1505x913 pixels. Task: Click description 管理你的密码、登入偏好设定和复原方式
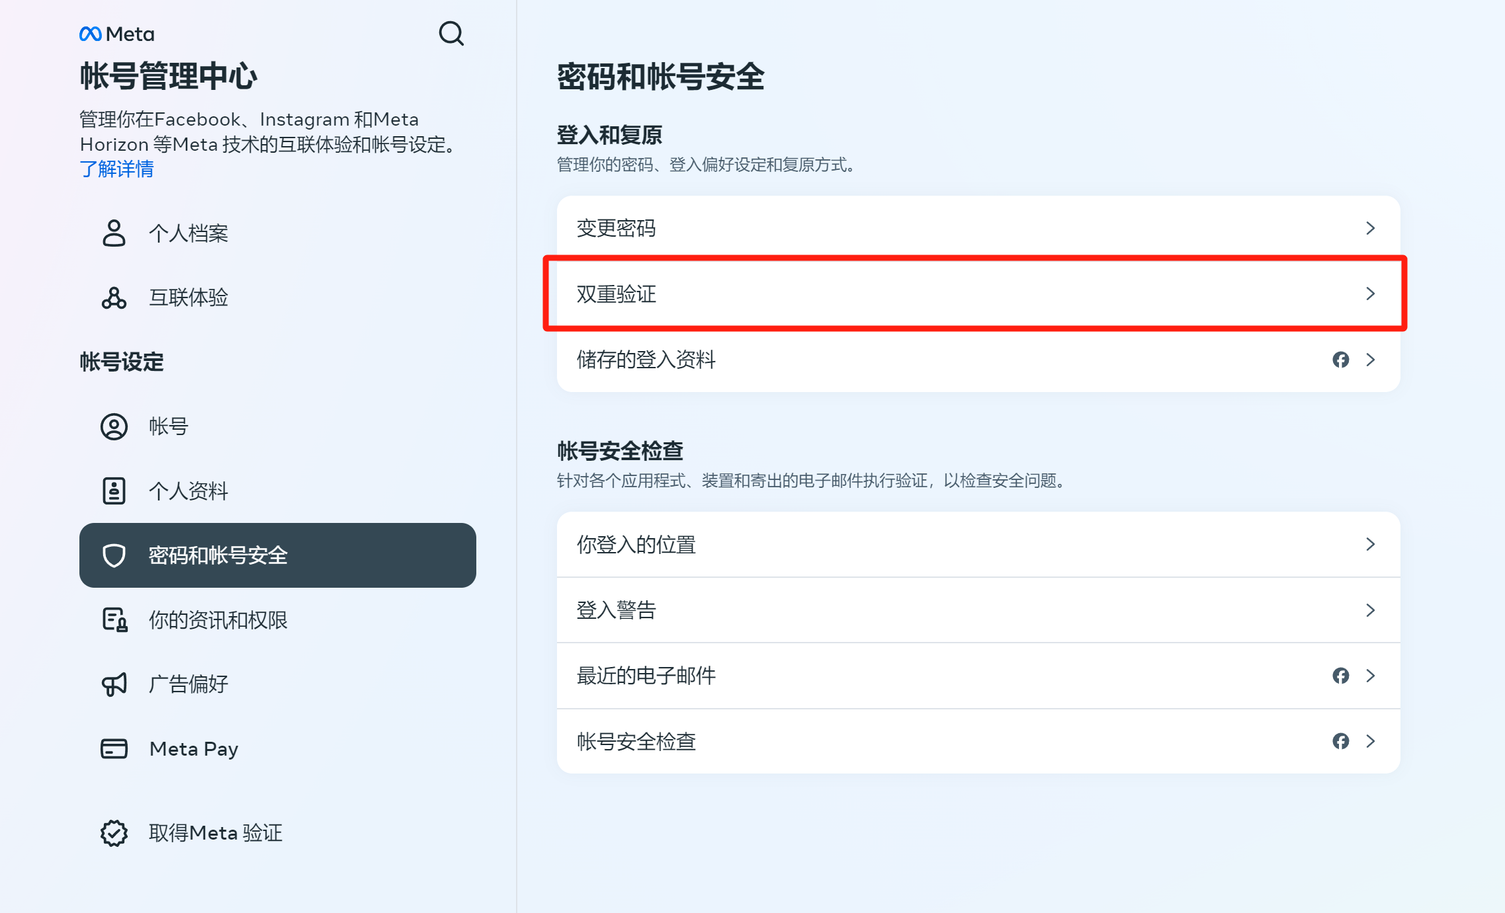[707, 165]
